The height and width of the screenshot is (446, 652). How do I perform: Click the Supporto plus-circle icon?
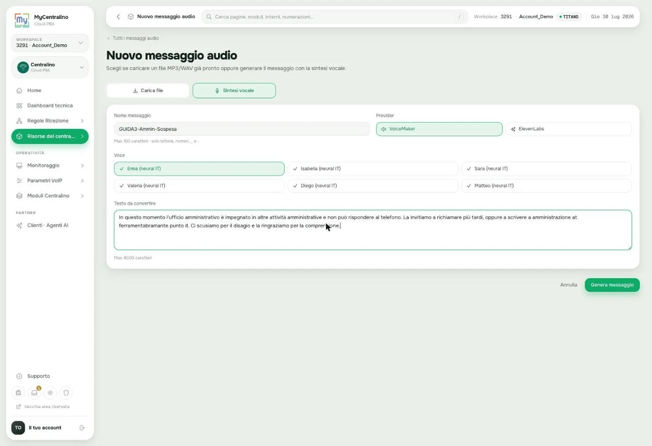coord(19,376)
